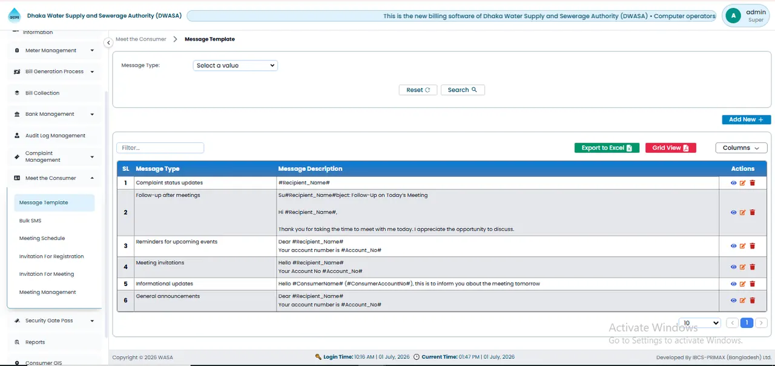Collapse the Meet the Consumer menu
The image size is (775, 366).
[54, 178]
